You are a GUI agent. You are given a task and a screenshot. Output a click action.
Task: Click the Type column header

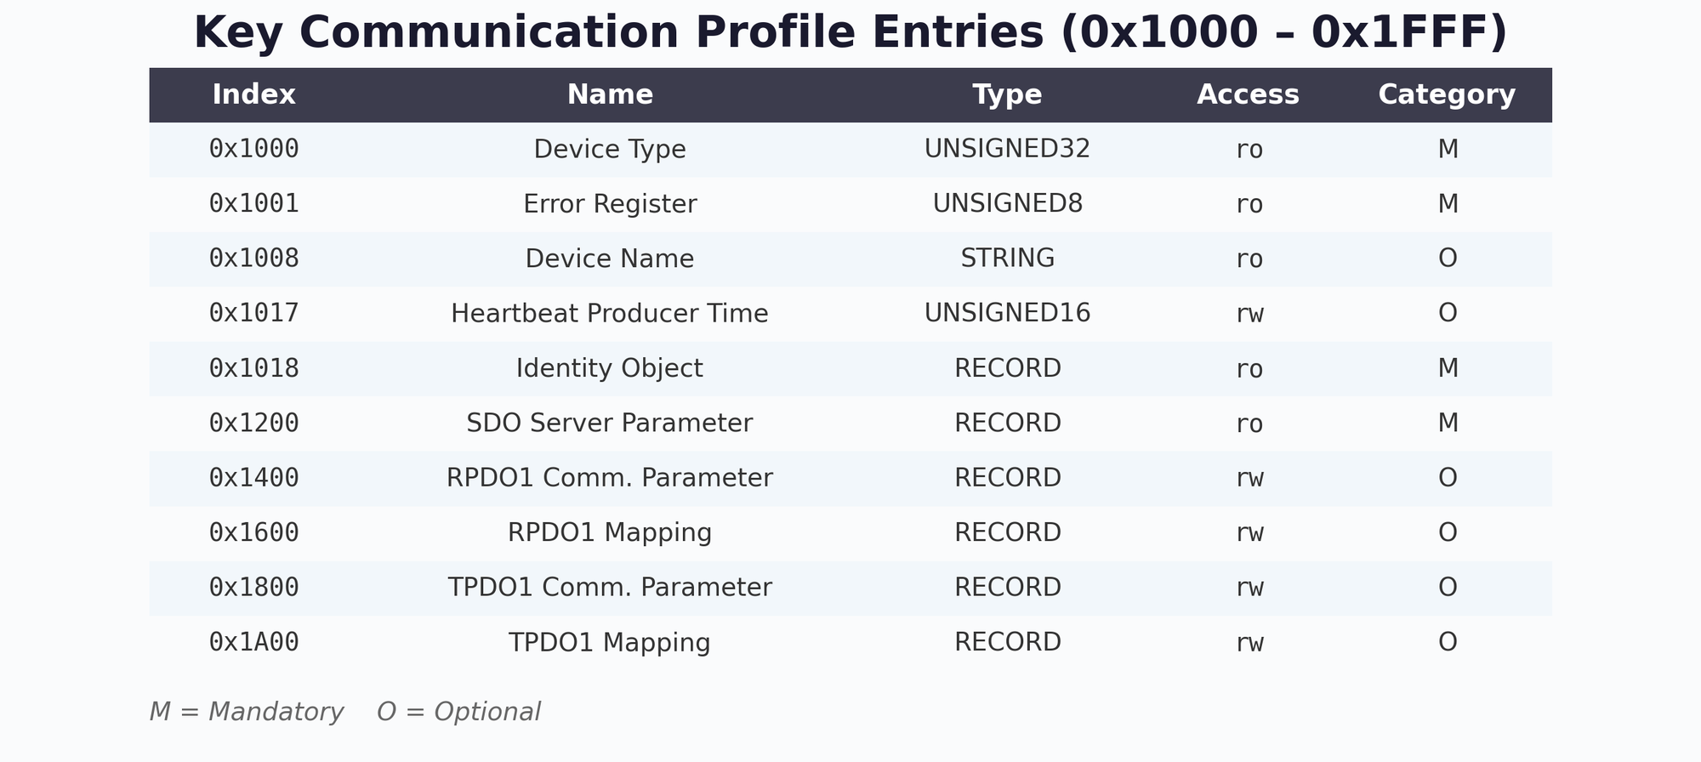click(x=1007, y=94)
